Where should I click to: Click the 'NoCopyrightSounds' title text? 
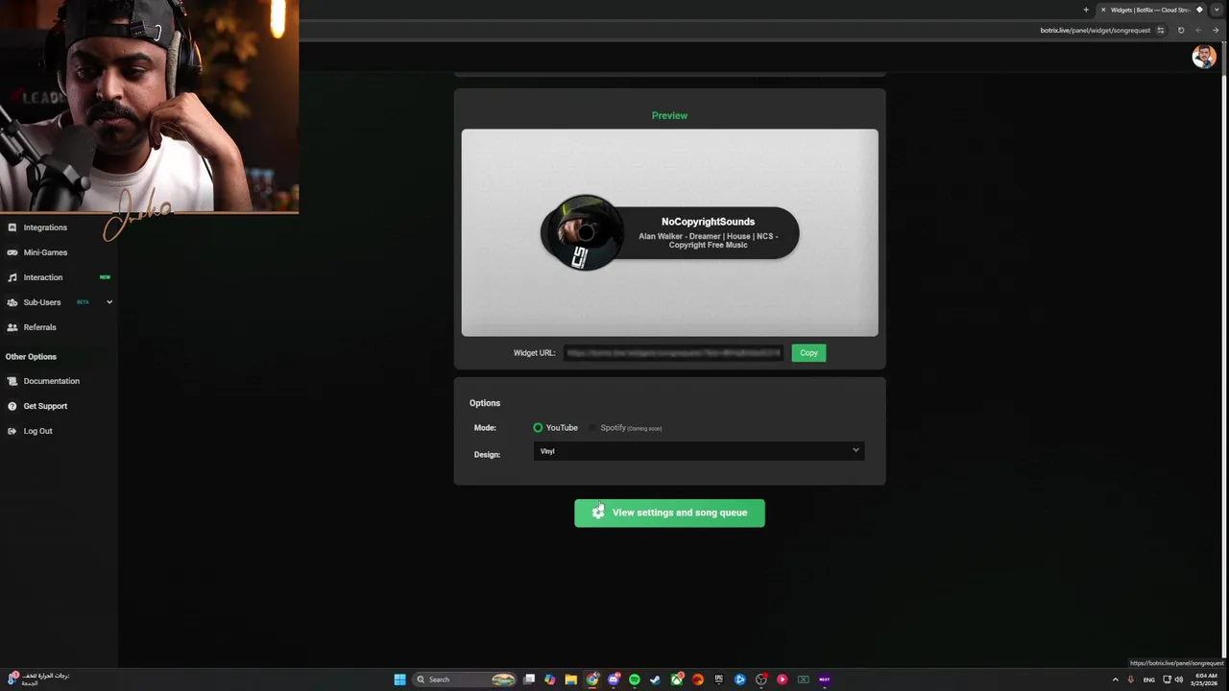pos(708,222)
